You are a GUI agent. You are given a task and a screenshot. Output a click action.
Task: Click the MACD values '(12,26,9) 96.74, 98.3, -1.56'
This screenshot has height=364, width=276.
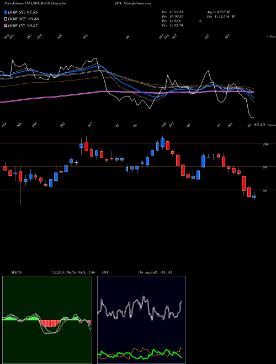coord(73,272)
